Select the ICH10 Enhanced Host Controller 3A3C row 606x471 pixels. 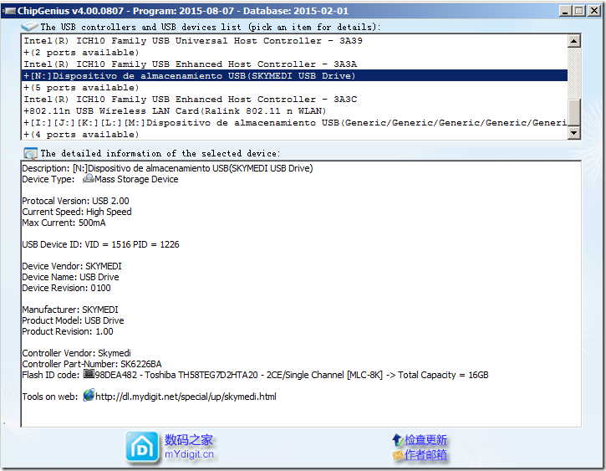(294, 99)
